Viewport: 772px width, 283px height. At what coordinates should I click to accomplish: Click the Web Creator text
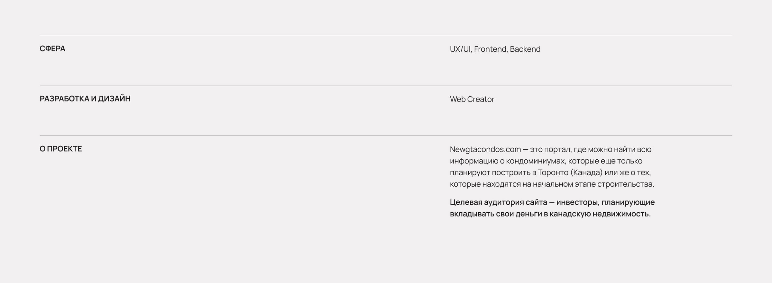(472, 99)
